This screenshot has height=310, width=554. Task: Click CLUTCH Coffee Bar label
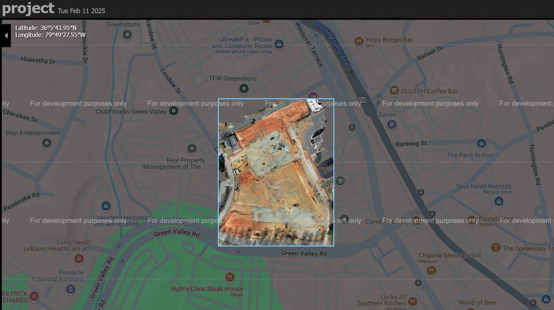pyautogui.click(x=429, y=91)
